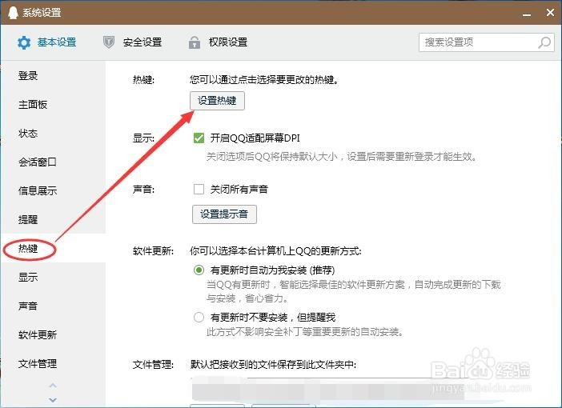Click text 默认把接收到的文件保存到此文件夹中:
The height and width of the screenshot is (408, 562).
tap(273, 365)
